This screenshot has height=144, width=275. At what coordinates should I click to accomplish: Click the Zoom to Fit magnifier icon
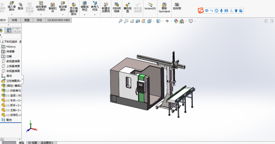[120, 21]
